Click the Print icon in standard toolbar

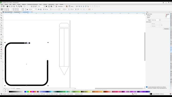pyautogui.click(x=14, y=6)
